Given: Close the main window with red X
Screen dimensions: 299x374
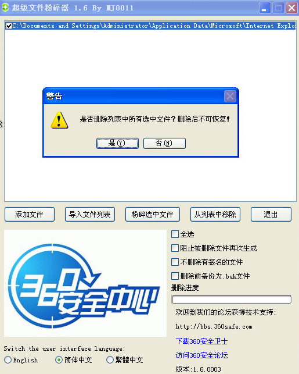Looking at the screenshot, I should [291, 8].
